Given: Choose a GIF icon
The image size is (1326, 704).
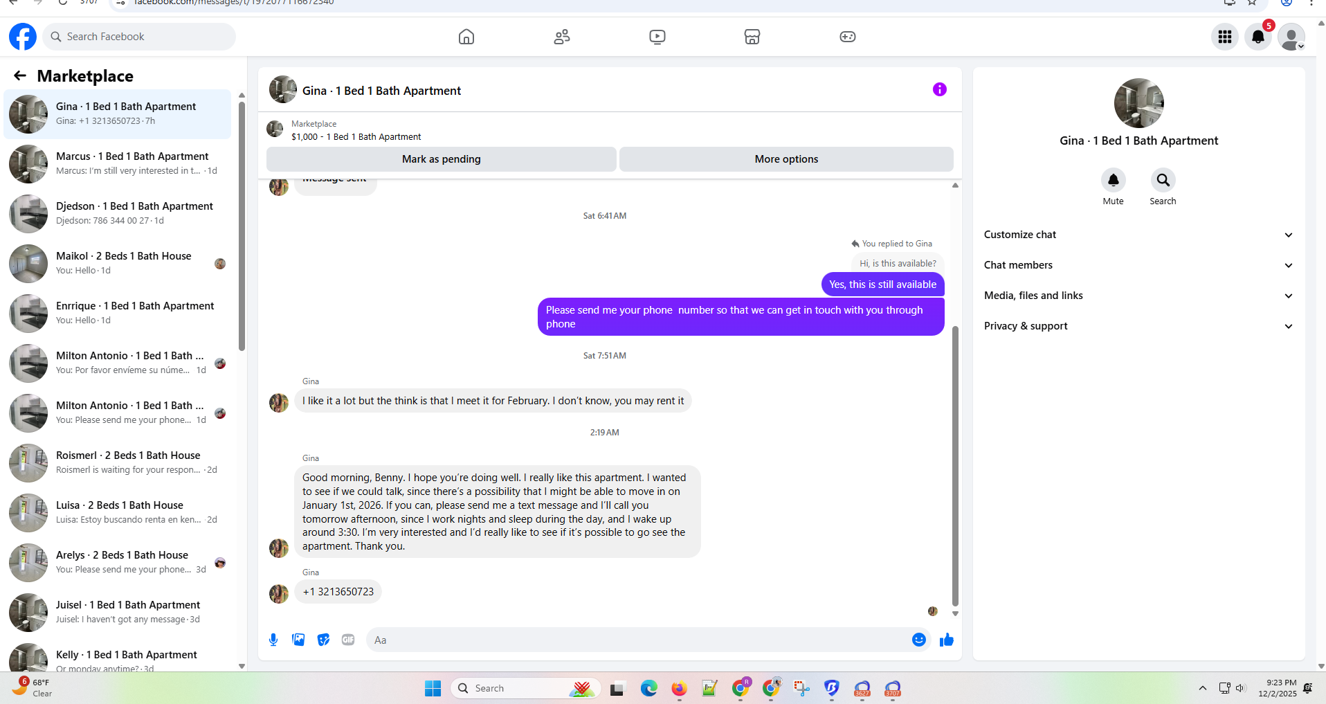Looking at the screenshot, I should point(348,640).
